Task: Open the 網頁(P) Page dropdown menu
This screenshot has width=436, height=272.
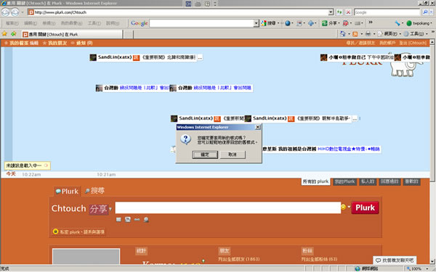Action: click(x=389, y=34)
